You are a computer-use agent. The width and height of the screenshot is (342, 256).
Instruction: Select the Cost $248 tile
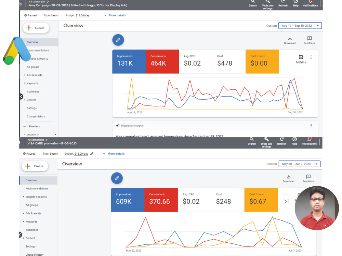[x=227, y=200]
